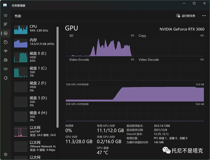Open the Processes page icon
Screen dimensions: 210x160
(6, 24)
